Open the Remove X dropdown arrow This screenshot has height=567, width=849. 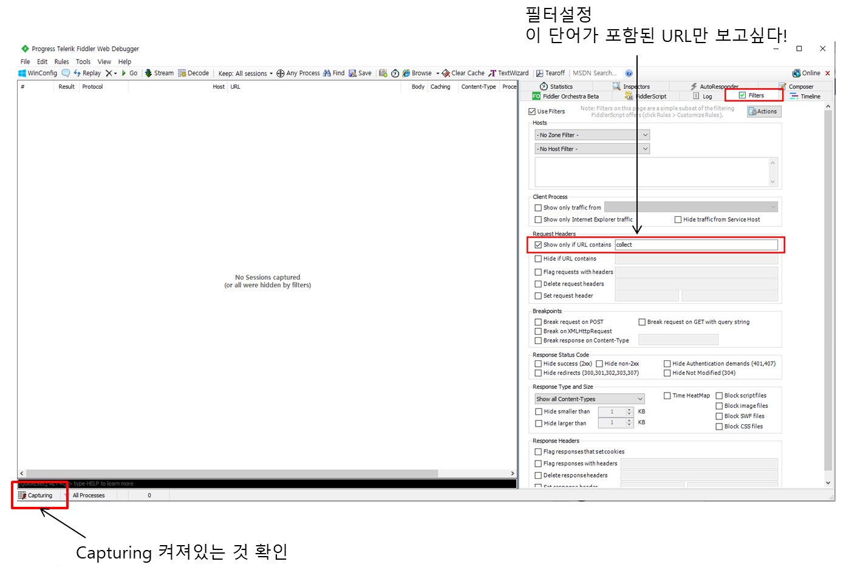[x=115, y=73]
